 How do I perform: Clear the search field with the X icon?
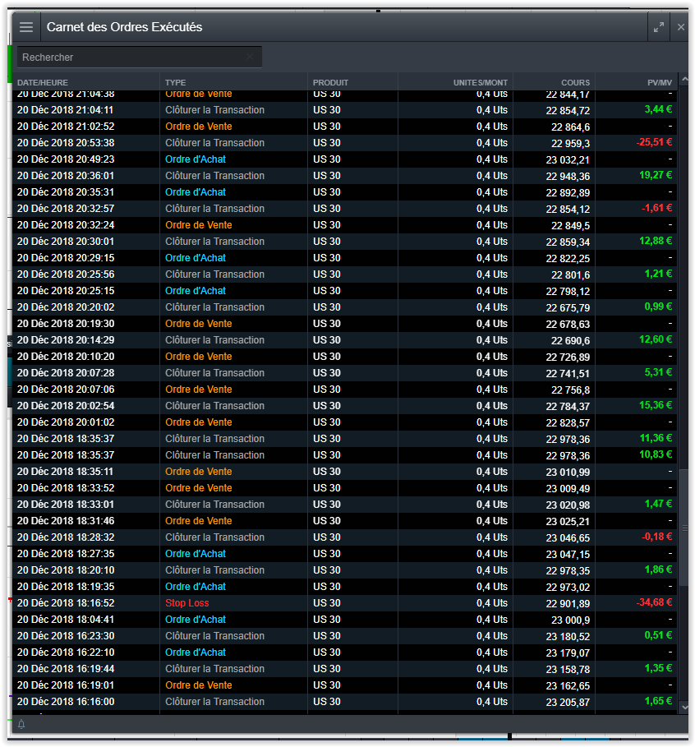250,57
